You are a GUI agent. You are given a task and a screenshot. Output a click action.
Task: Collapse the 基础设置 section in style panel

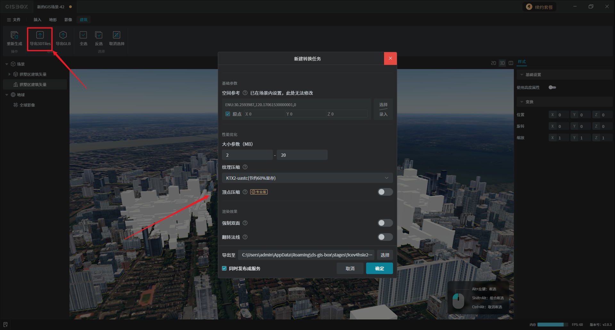522,75
